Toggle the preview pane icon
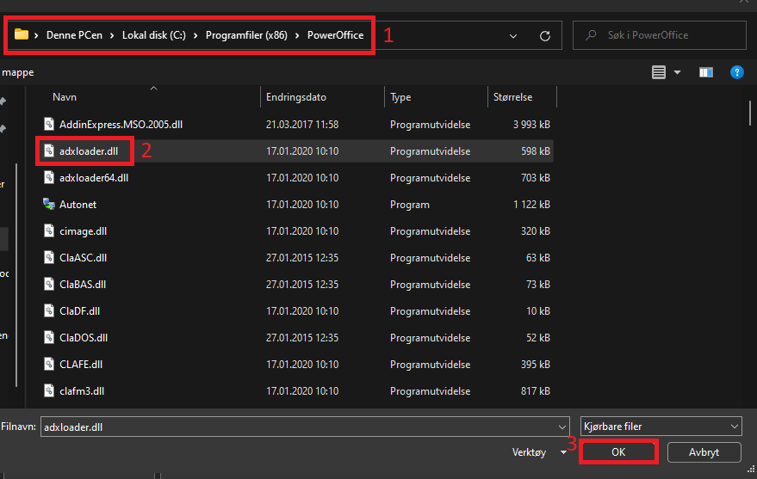Screen dimensions: 757x479 706,72
